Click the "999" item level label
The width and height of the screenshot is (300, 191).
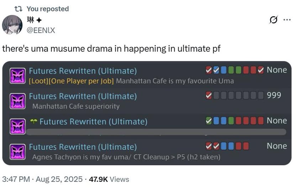click(274, 95)
